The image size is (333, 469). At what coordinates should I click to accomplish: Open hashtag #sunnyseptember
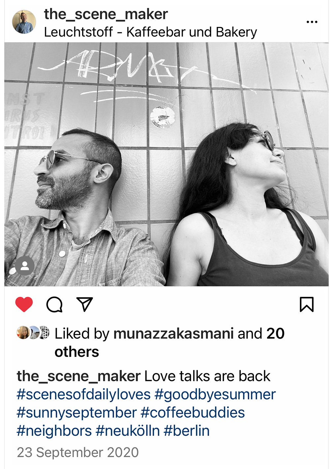point(77,413)
